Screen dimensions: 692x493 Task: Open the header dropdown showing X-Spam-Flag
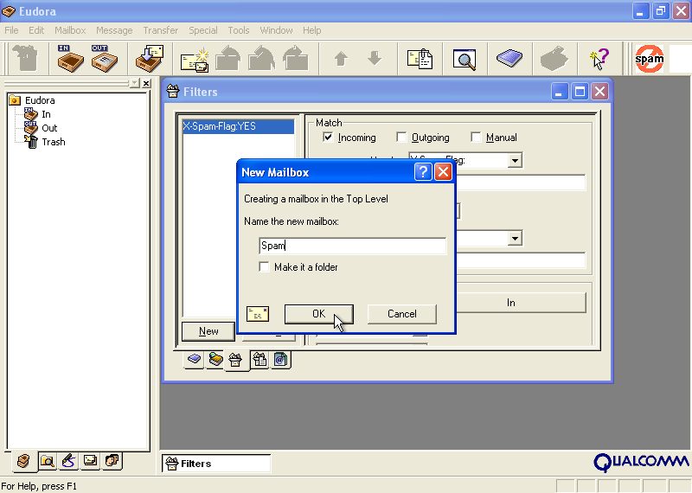[515, 160]
